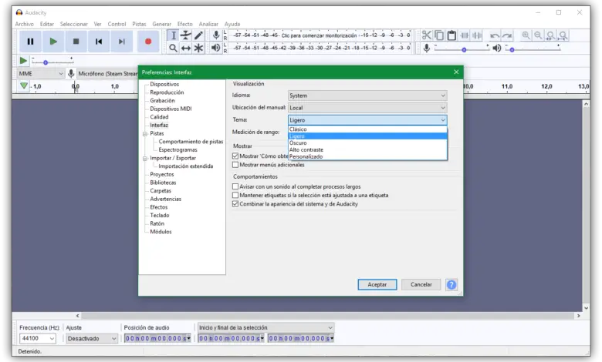
Task: Click the recording volume slider knob
Action: tap(464, 50)
